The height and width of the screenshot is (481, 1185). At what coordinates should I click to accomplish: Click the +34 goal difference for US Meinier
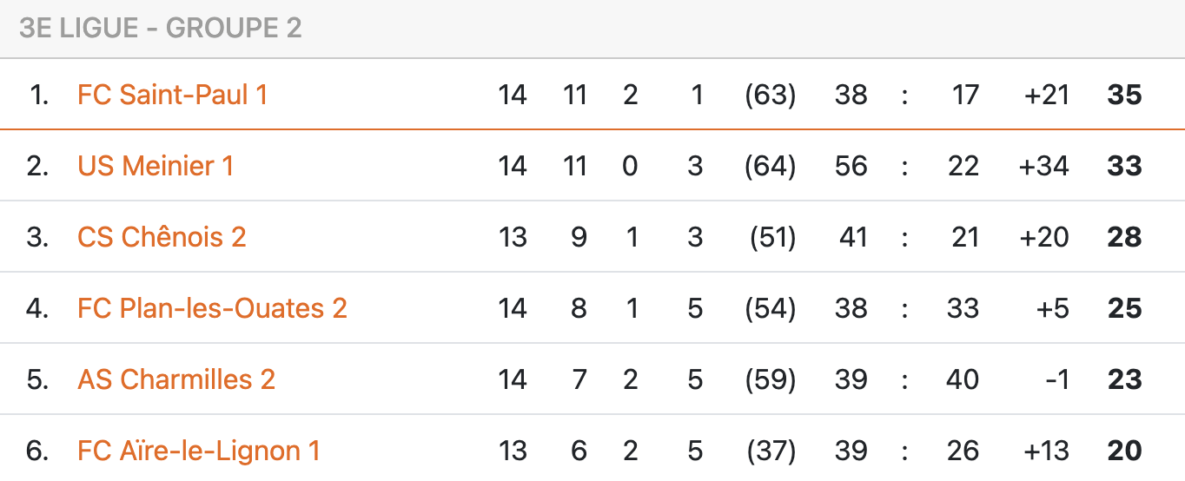pos(1044,166)
